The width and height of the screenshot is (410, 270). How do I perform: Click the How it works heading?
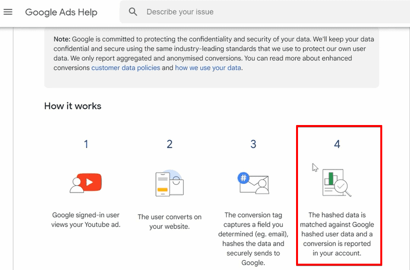pyautogui.click(x=73, y=106)
